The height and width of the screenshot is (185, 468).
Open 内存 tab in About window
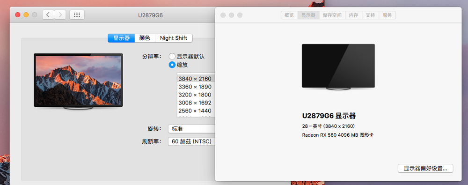[x=354, y=15]
